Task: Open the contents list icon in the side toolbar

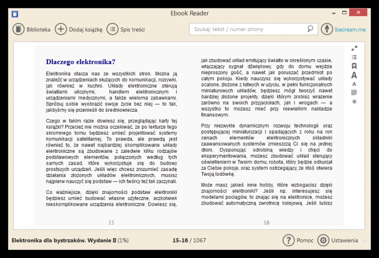Action: 354,57
